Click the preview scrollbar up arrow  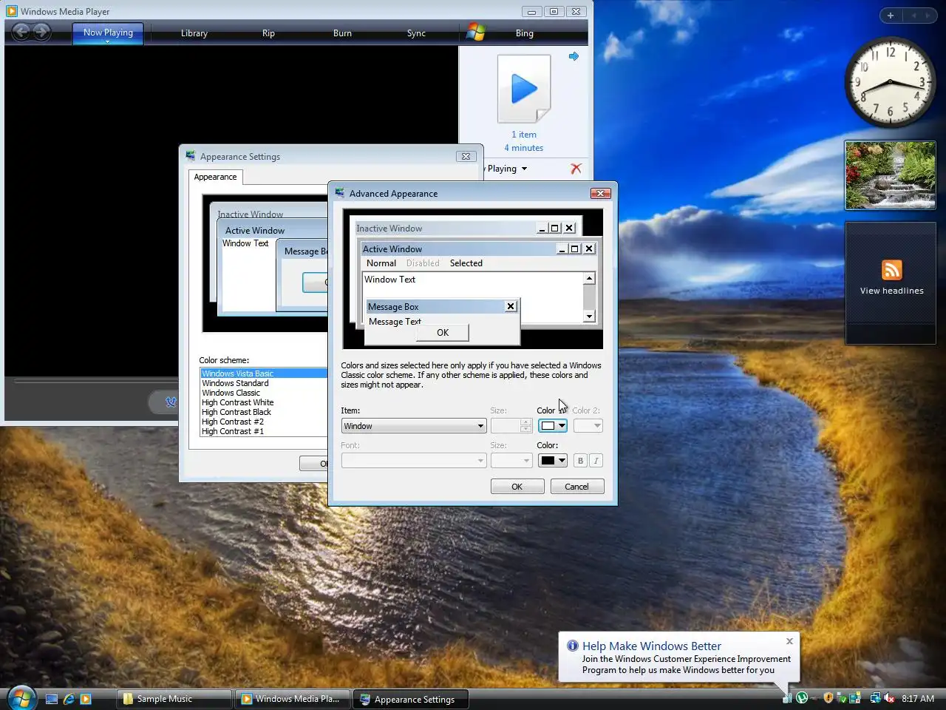(589, 279)
